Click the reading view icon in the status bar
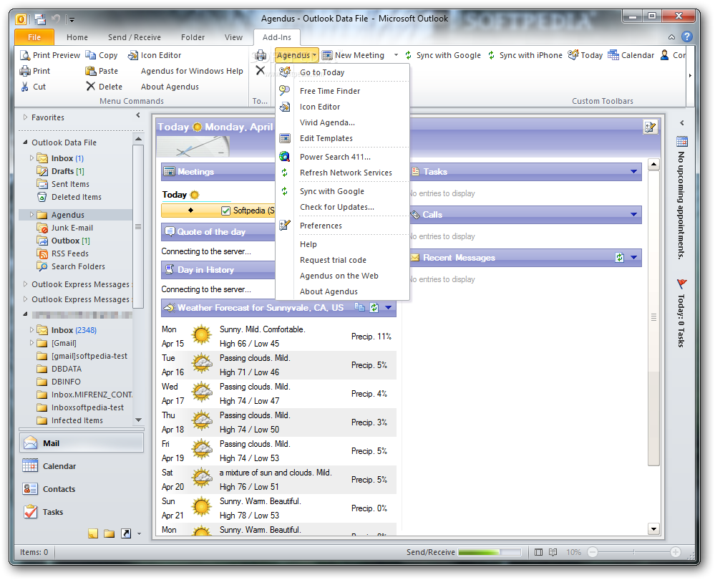715x580 pixels. [553, 552]
